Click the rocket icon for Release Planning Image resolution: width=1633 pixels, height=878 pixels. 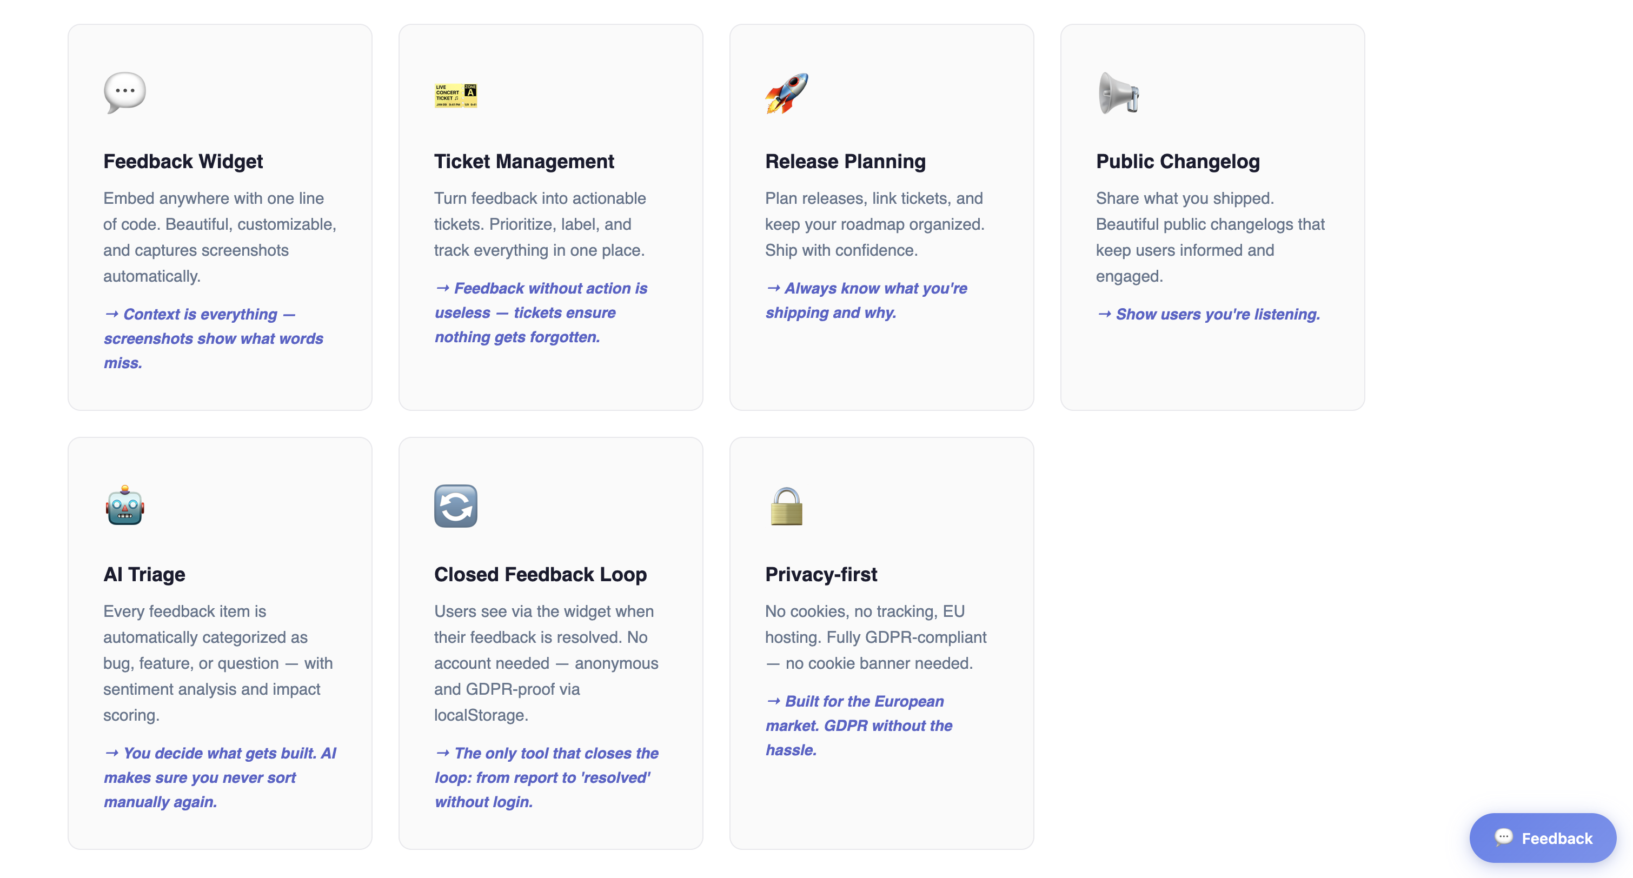[786, 93]
